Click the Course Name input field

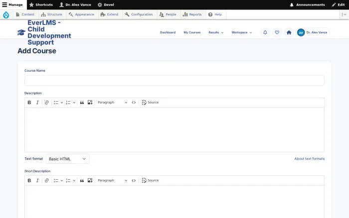(174, 81)
